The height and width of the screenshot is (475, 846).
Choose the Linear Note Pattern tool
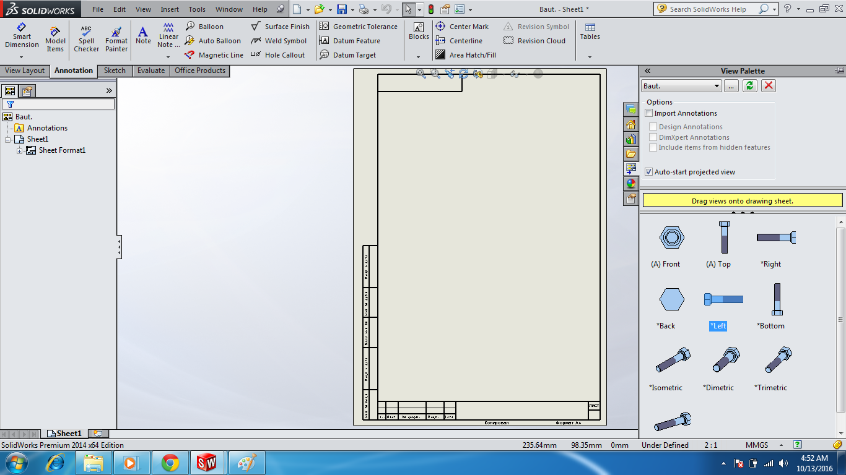point(168,36)
